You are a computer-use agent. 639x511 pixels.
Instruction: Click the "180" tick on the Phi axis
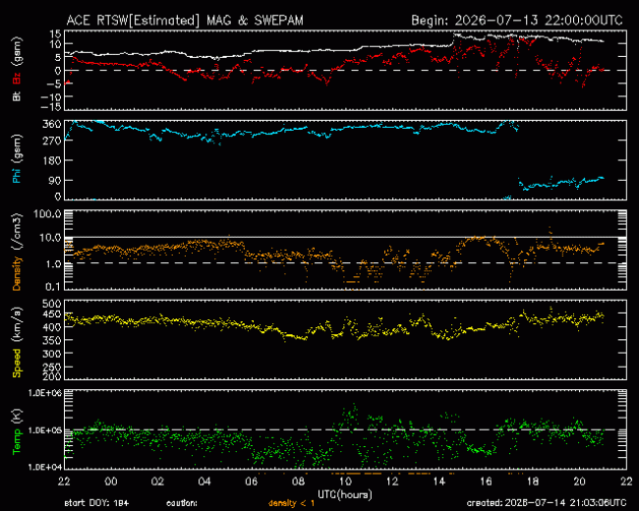[53, 160]
